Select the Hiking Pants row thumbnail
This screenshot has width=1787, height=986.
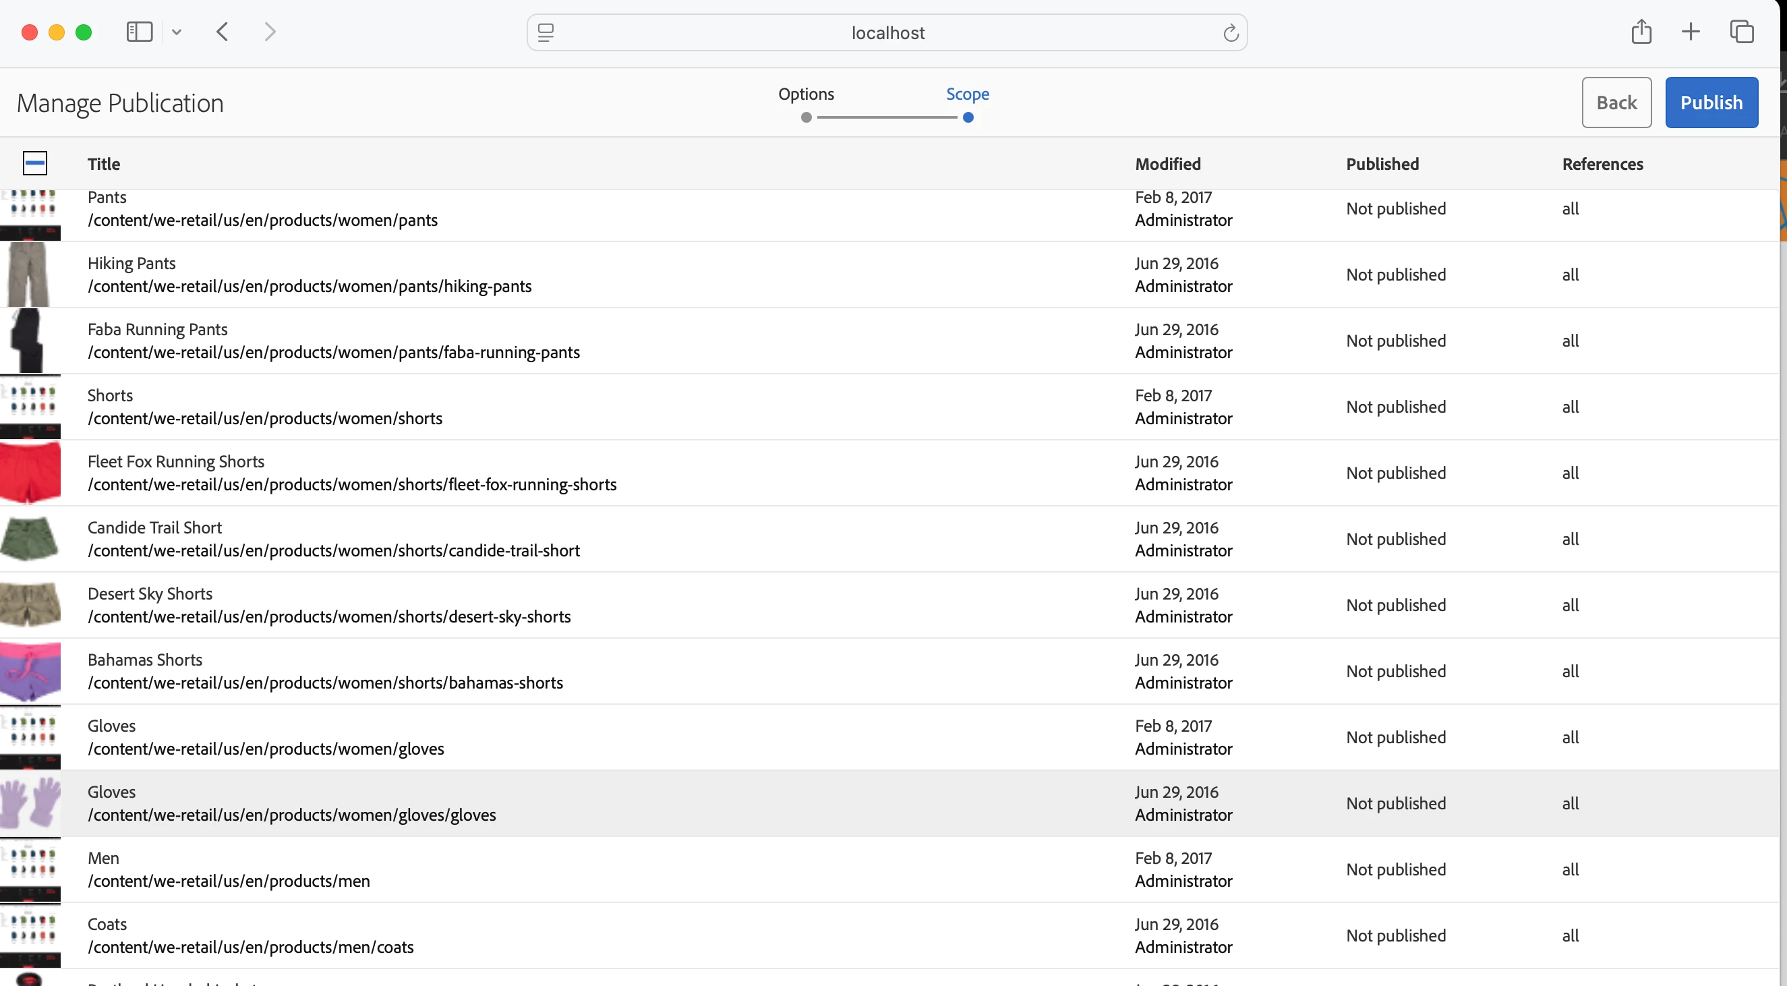pos(30,274)
